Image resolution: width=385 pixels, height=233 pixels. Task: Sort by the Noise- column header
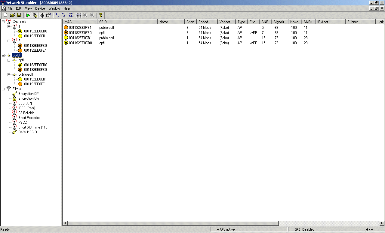295,22
